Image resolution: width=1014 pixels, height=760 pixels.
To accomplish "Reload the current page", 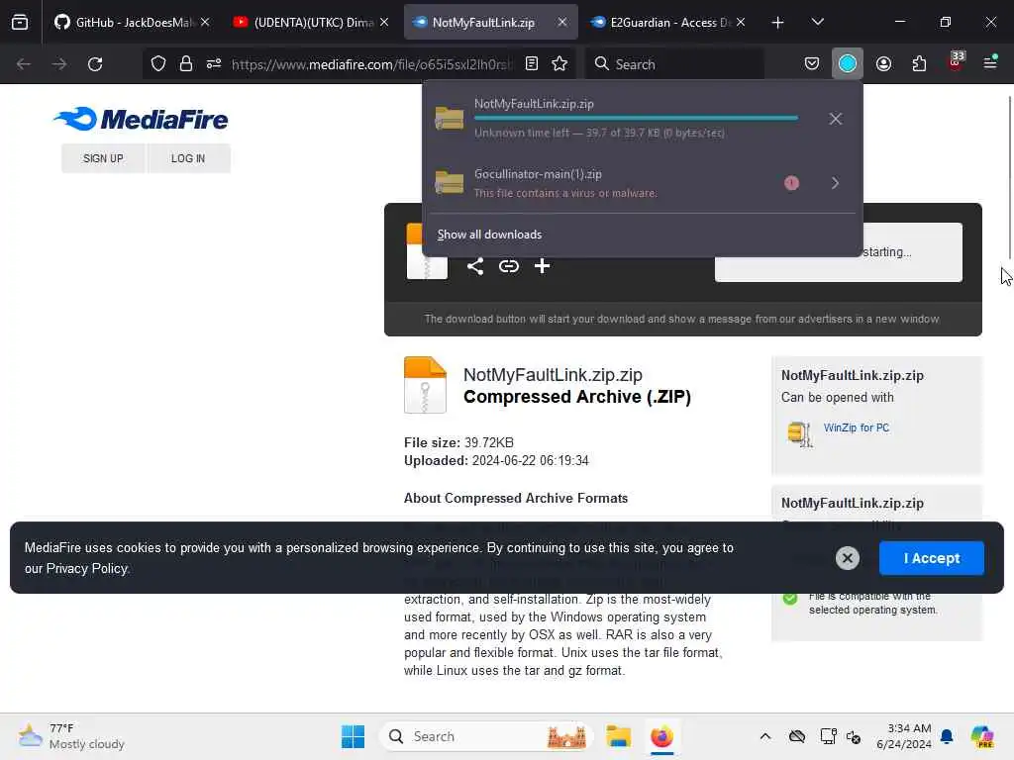I will (x=95, y=64).
